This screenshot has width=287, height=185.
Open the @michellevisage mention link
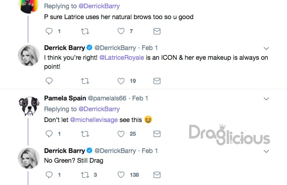(94, 120)
